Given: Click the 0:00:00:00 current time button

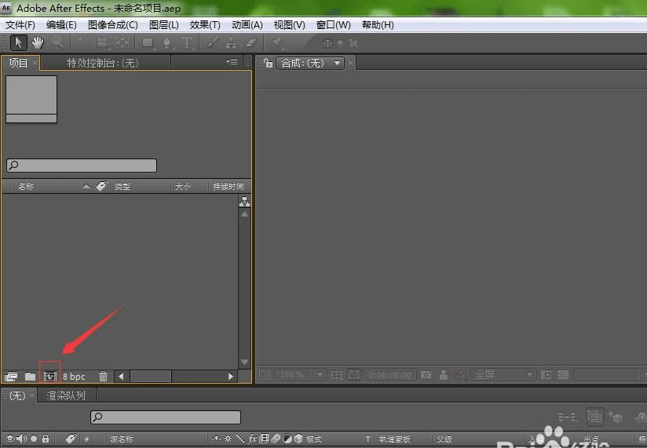Looking at the screenshot, I should [390, 375].
